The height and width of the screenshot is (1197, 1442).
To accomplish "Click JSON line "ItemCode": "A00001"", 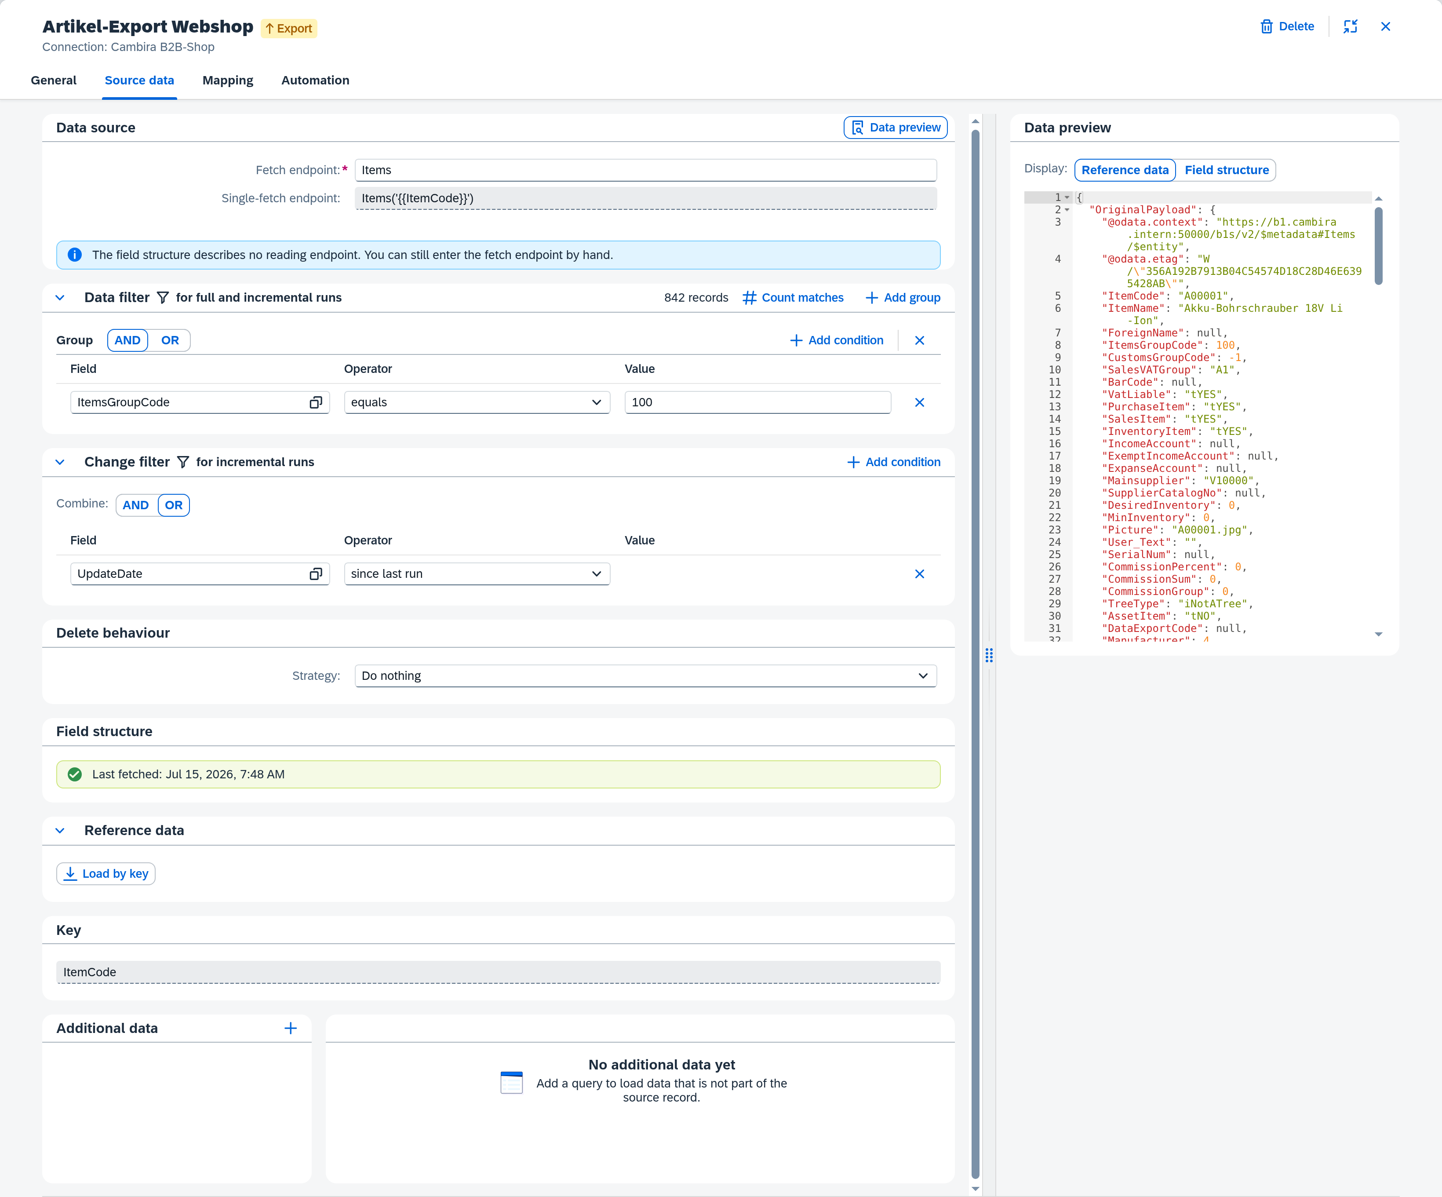I will click(1167, 296).
